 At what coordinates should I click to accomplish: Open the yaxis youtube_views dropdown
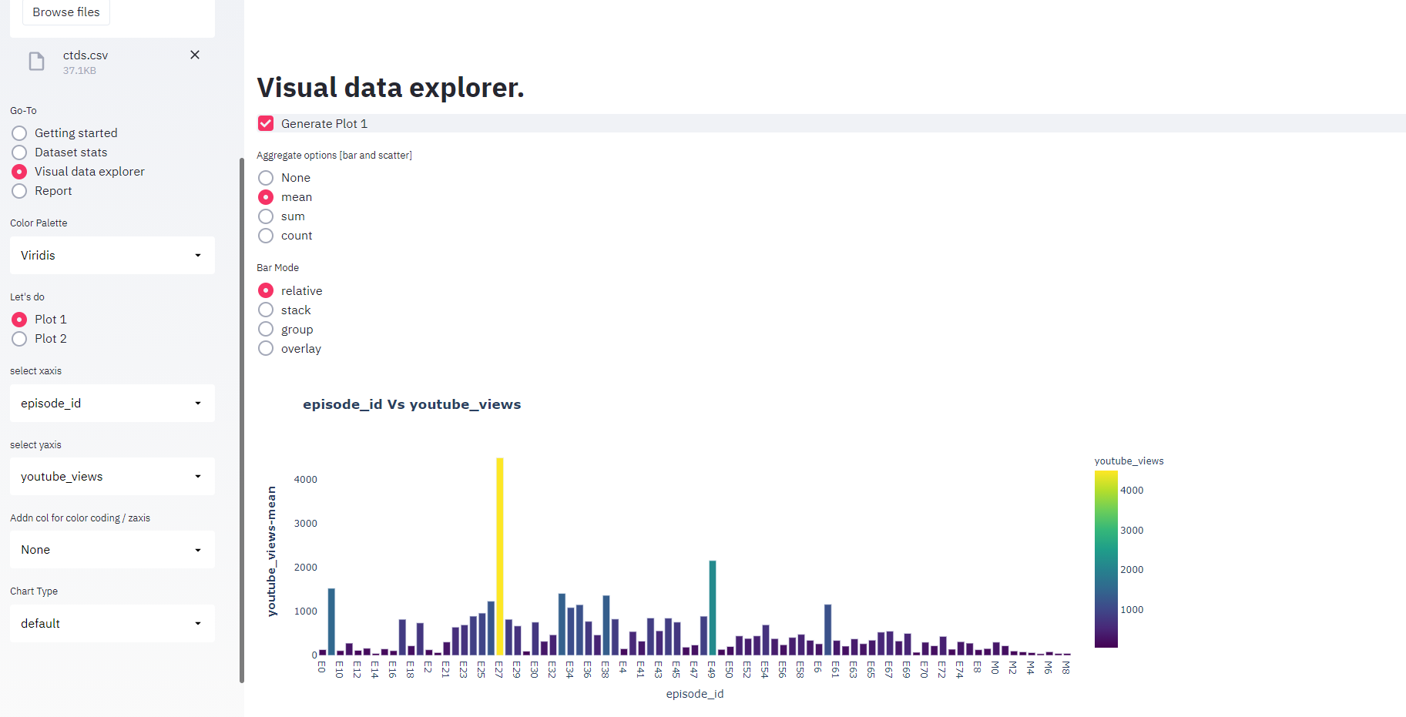tap(112, 477)
